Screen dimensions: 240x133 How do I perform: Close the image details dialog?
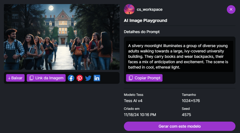(231, 9)
